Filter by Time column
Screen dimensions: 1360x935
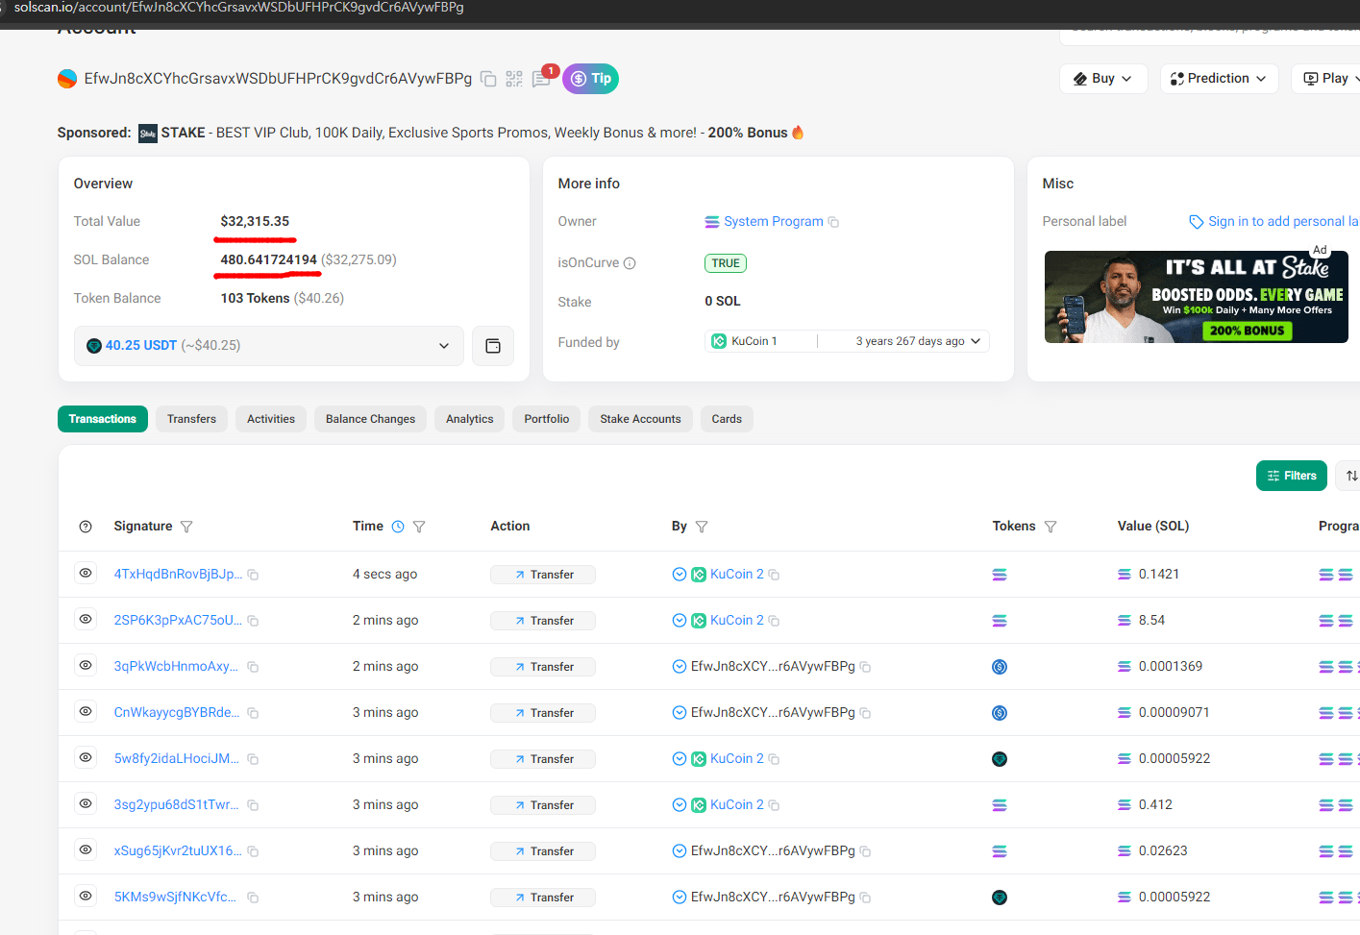pos(419,527)
